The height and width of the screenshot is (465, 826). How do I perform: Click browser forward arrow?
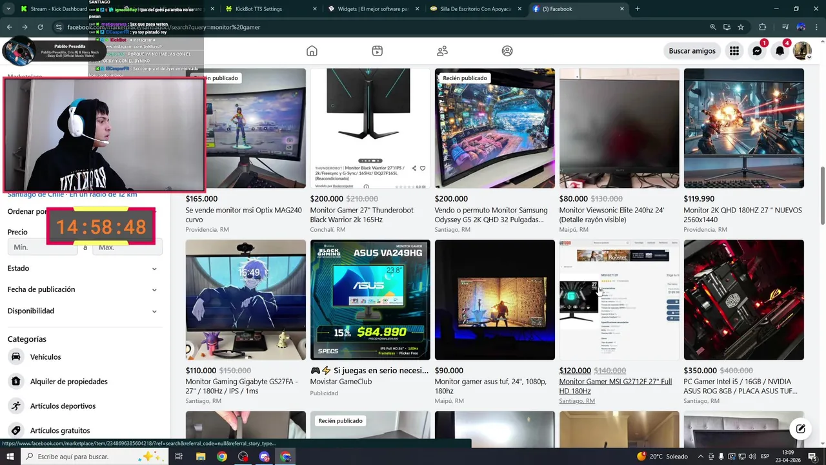(x=25, y=27)
